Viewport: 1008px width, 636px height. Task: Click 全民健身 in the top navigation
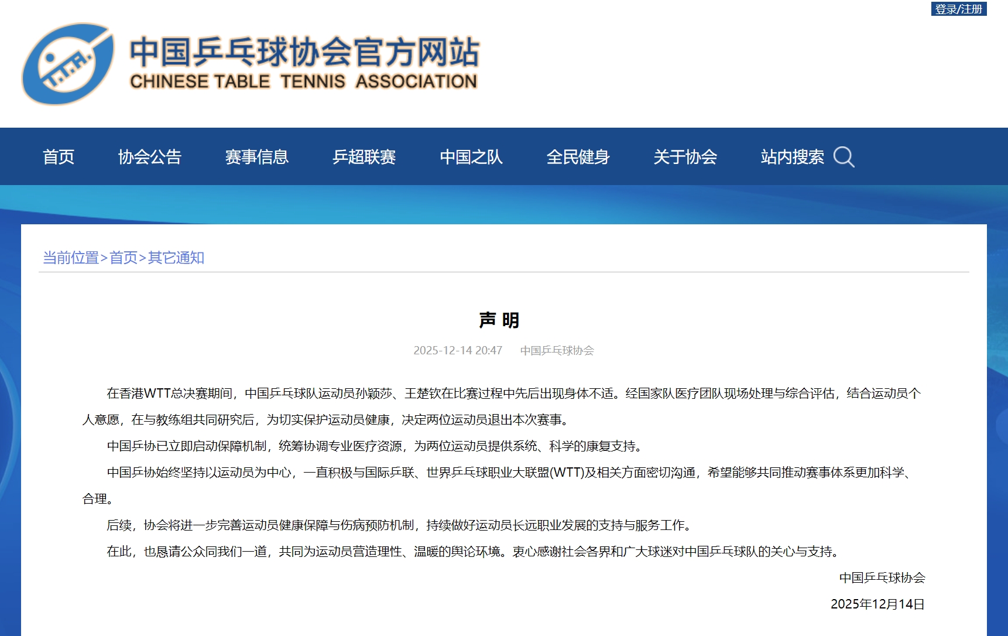click(x=578, y=157)
